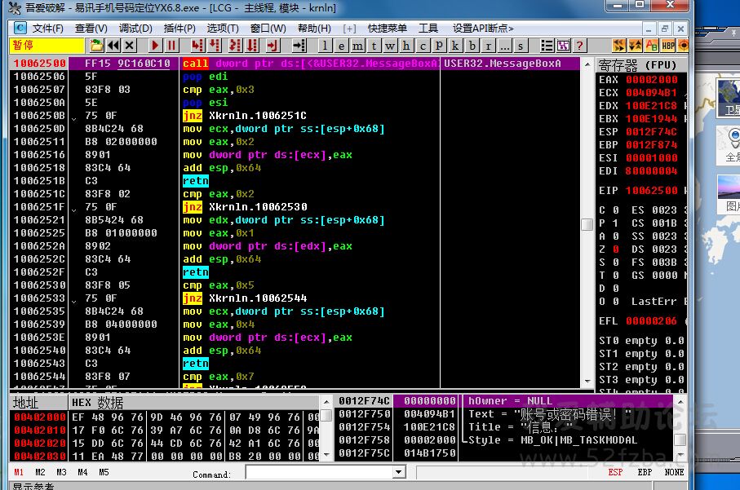Screen dimensions: 740x490
Task: Open memory map with 'm' button
Action: click(x=357, y=46)
